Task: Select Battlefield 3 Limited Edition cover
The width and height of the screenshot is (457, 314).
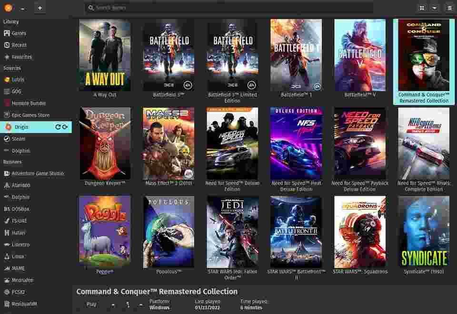Action: click(232, 55)
